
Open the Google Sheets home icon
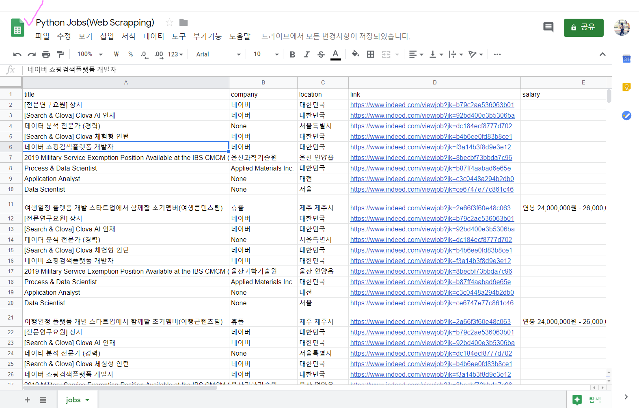click(x=17, y=28)
